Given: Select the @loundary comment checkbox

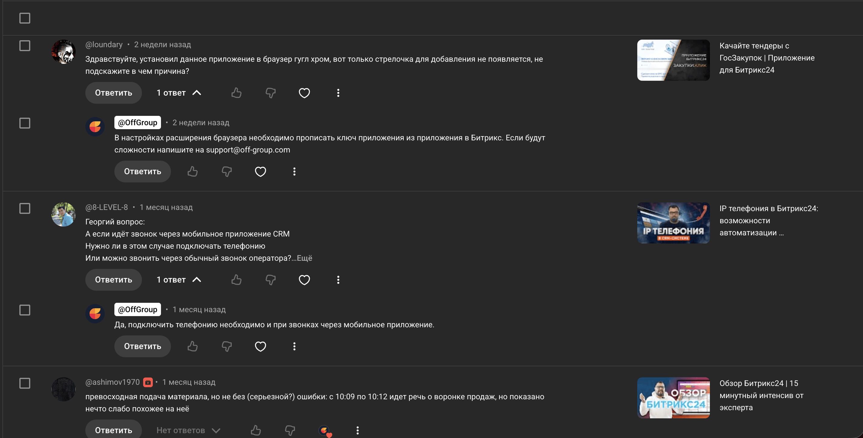Looking at the screenshot, I should coord(25,46).
